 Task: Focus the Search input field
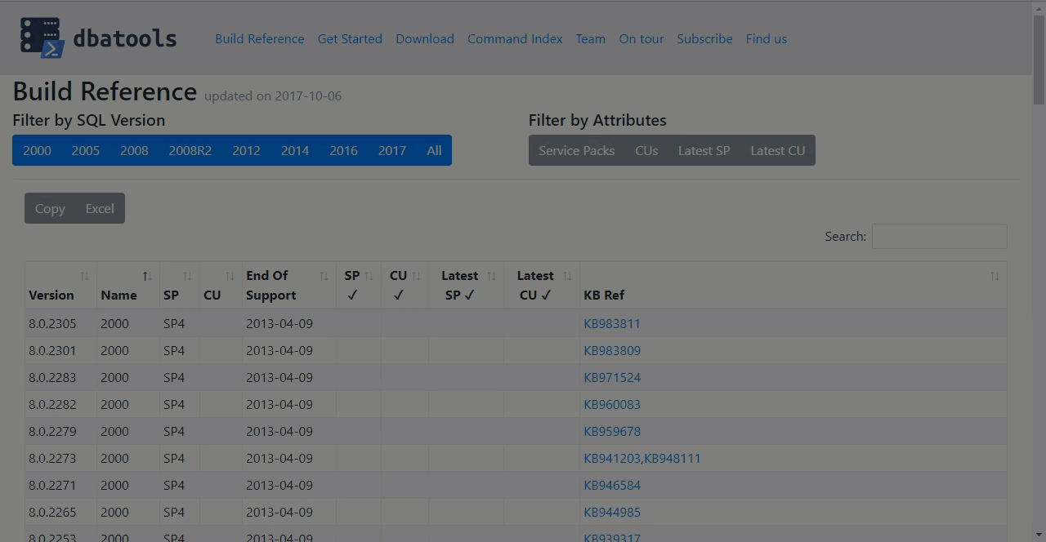point(939,236)
